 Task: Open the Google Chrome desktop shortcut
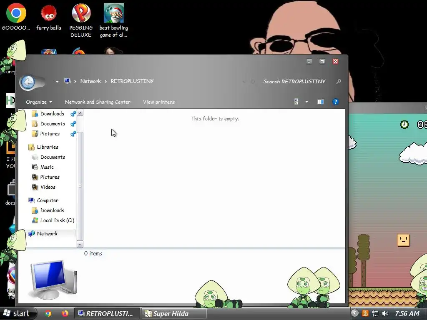point(16,17)
